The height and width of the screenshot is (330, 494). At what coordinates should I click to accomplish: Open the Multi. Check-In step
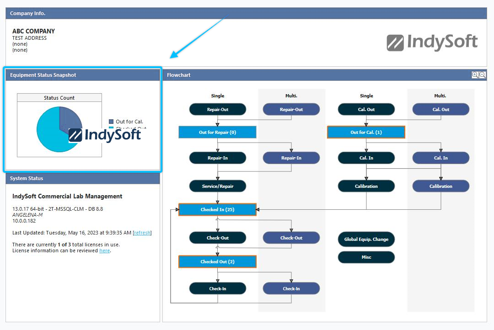click(291, 288)
